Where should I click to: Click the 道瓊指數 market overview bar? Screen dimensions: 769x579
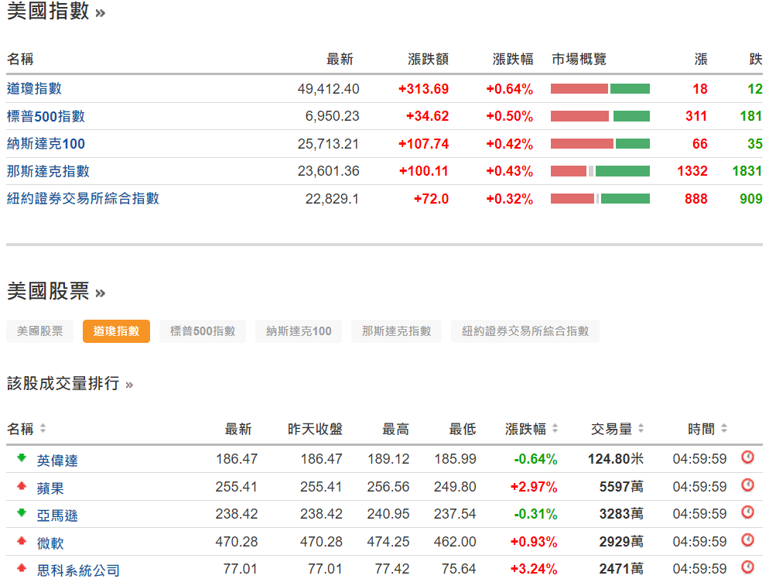tap(600, 88)
